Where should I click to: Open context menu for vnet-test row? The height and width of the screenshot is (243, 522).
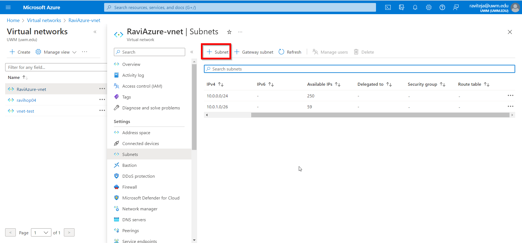click(102, 110)
